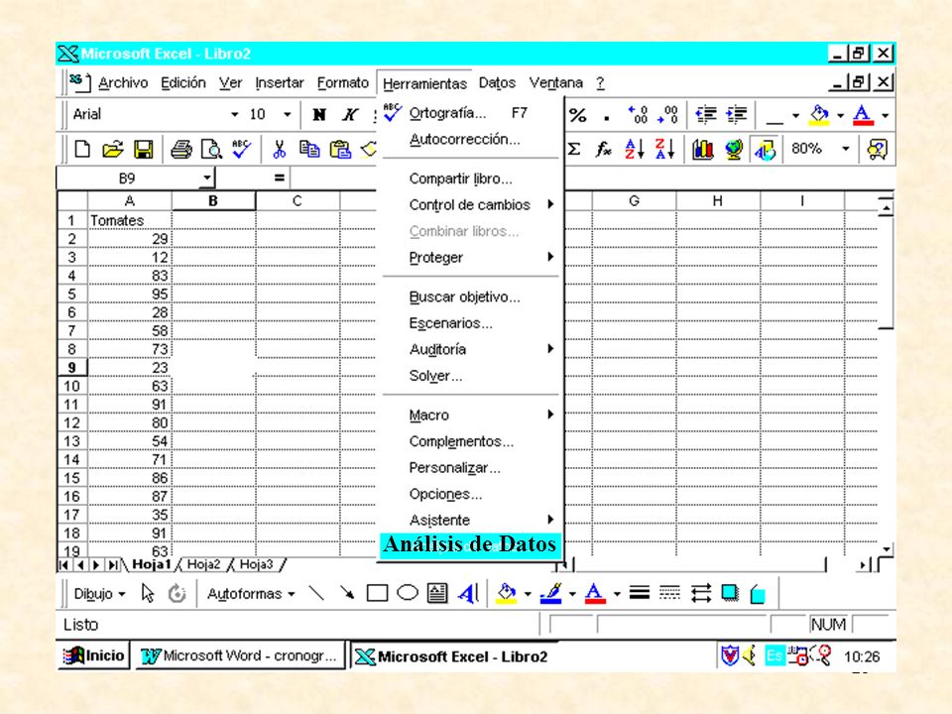Switch to Microsoft Word taskbar button
This screenshot has width=952, height=714.
[x=239, y=655]
